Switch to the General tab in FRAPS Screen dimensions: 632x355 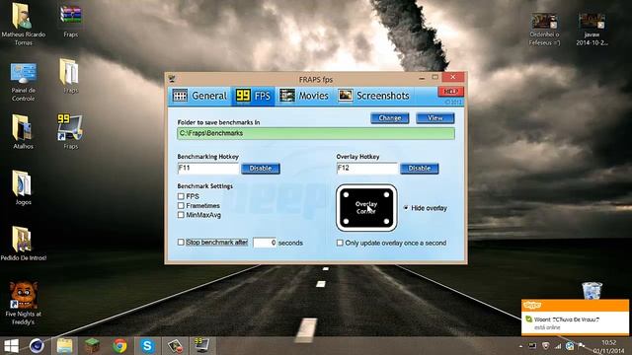(199, 96)
